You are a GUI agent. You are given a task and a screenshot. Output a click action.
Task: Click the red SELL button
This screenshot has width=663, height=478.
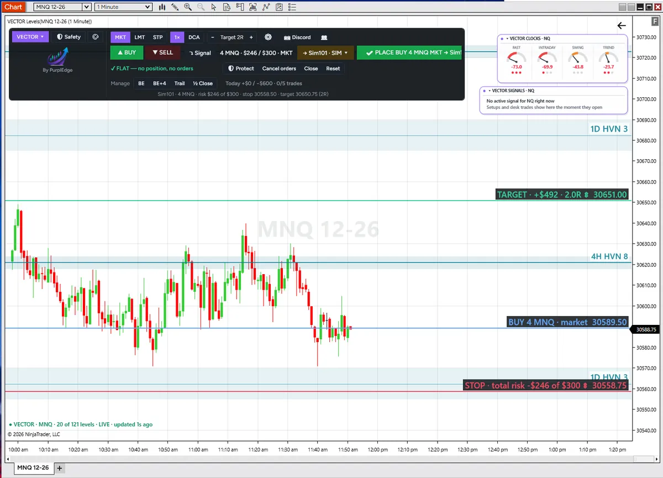pos(162,53)
